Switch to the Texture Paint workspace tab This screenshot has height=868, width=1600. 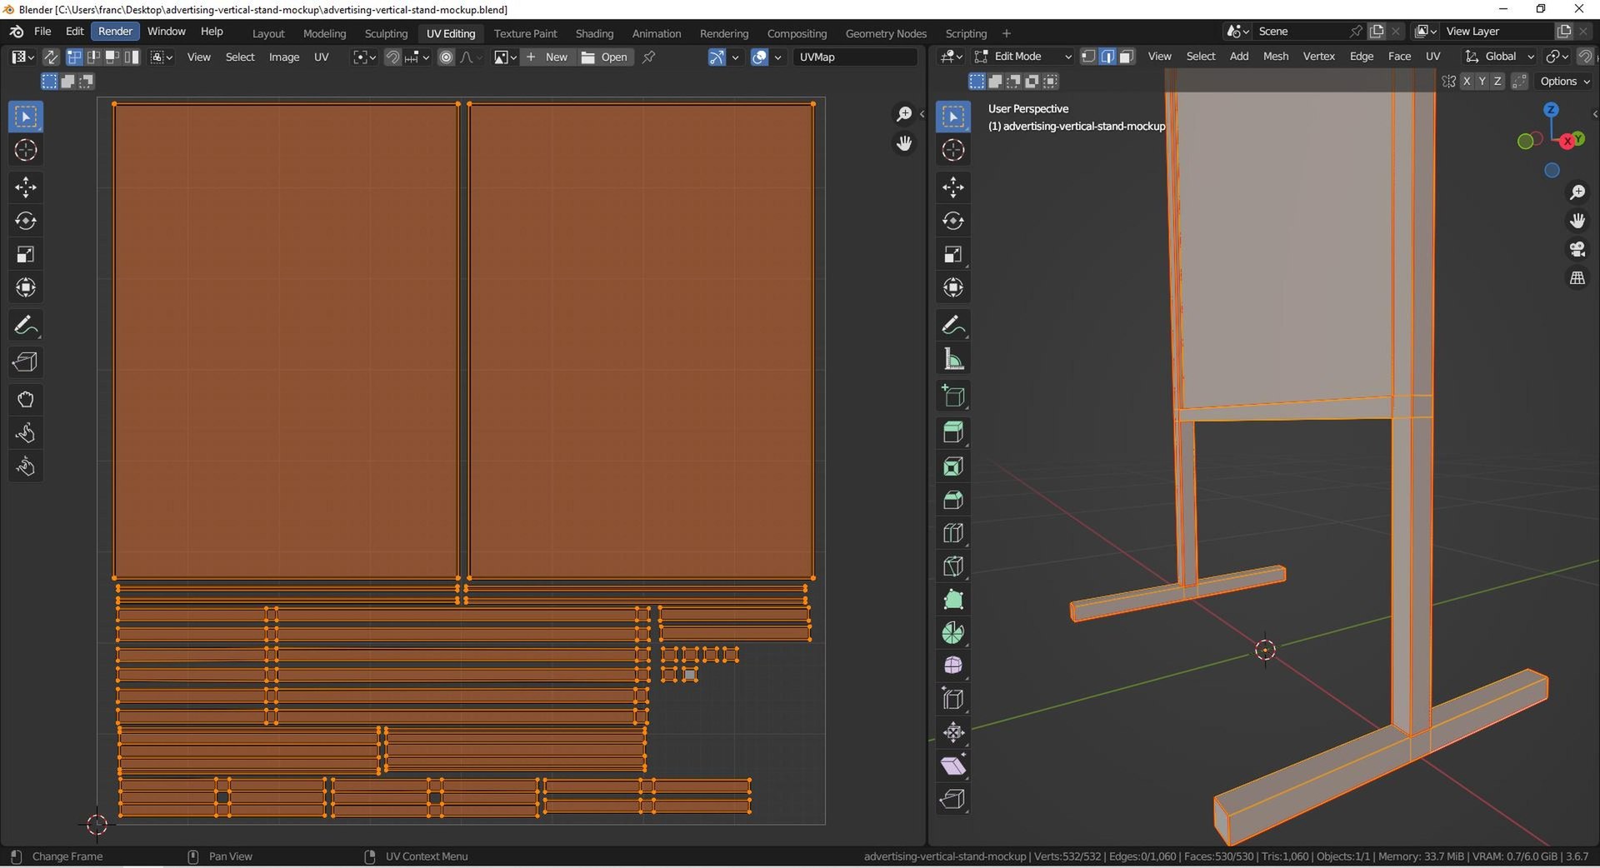tap(525, 33)
